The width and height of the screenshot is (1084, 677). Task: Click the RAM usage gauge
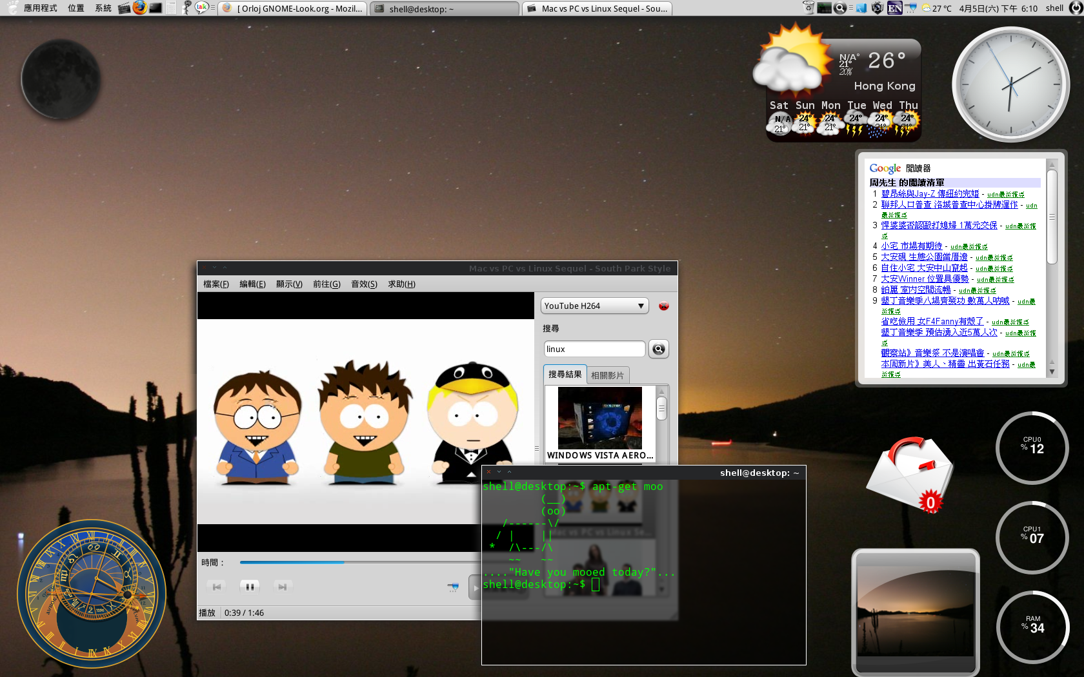click(1032, 627)
